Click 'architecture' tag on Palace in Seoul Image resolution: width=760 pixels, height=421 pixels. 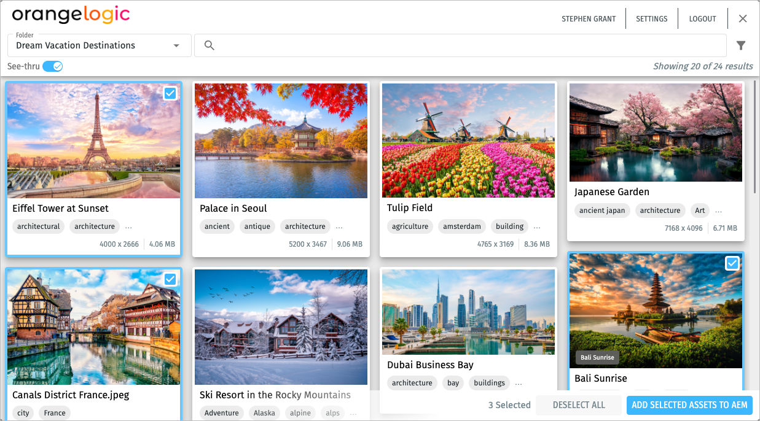305,226
